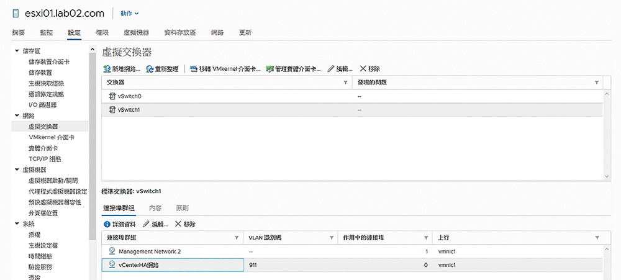Collapse the 虛擬機器 sidebar section

click(x=17, y=169)
